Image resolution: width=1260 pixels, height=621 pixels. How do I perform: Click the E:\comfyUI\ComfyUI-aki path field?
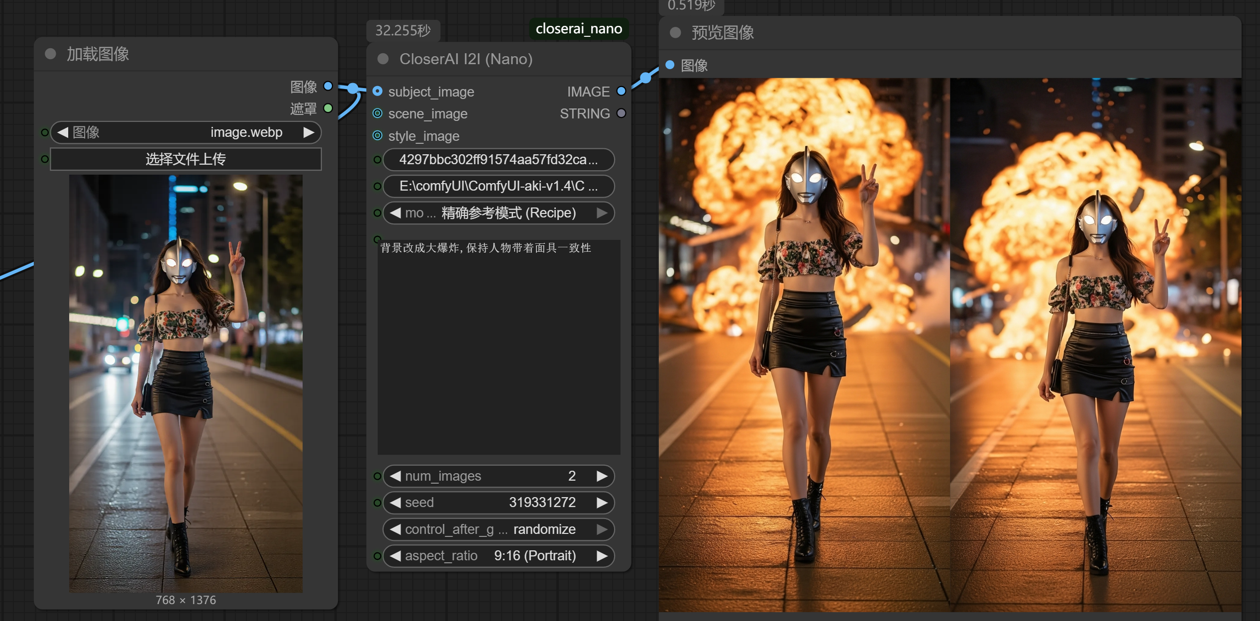[x=499, y=186]
